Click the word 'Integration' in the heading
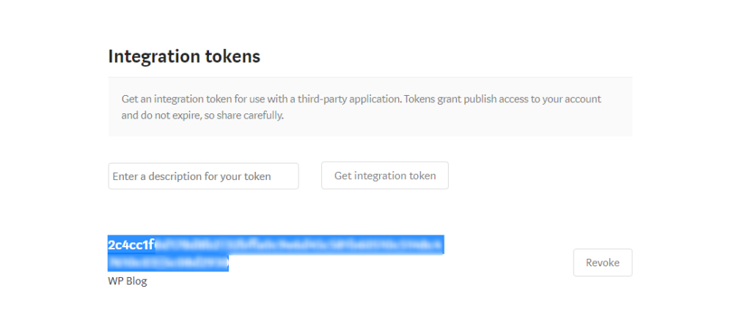The height and width of the screenshot is (324, 751). click(x=155, y=56)
